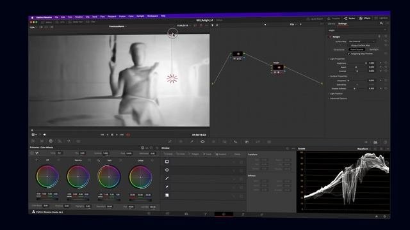Open the viewer clip name dropdown
Image resolution: width=410 pixels, height=230 pixels.
click(x=117, y=26)
